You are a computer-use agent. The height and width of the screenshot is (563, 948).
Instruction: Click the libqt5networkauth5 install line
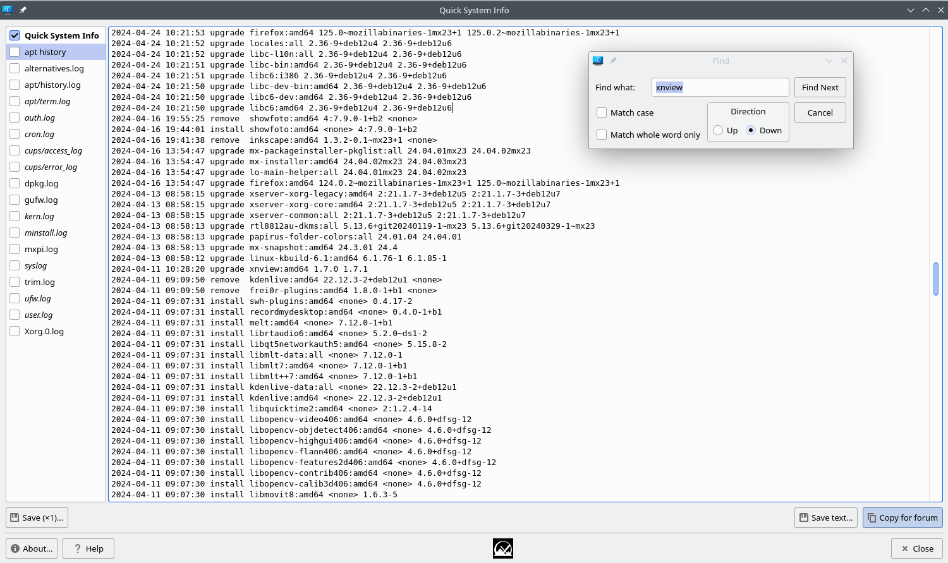(x=279, y=344)
